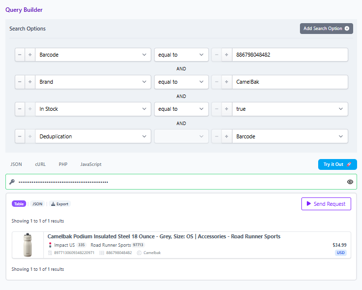This screenshot has width=362, height=290.
Task: Click the Add Search Option button
Action: pos(326,29)
